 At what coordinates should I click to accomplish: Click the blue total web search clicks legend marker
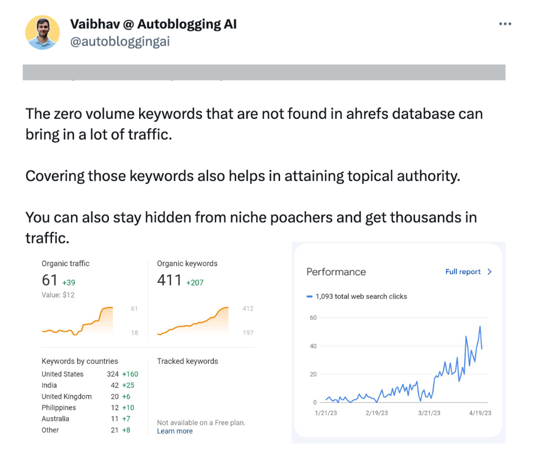coord(310,296)
